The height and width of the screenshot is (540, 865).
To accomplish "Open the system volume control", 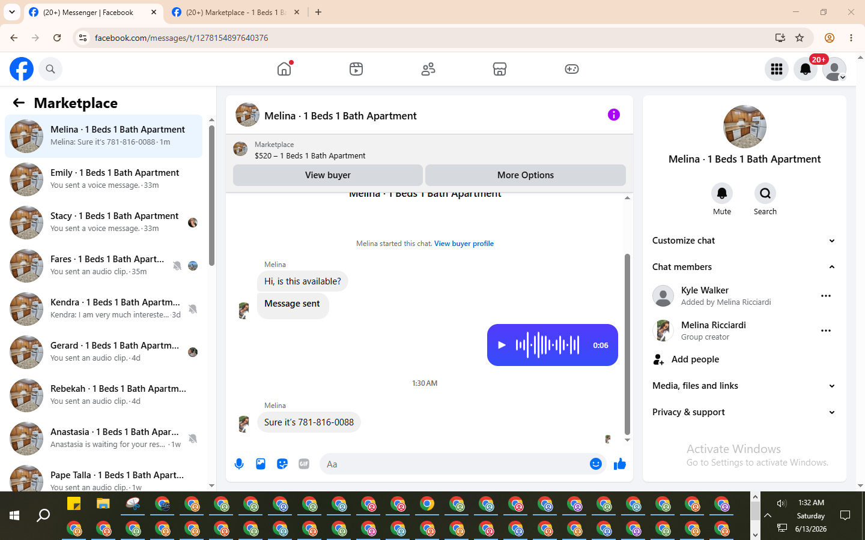I will (x=782, y=503).
